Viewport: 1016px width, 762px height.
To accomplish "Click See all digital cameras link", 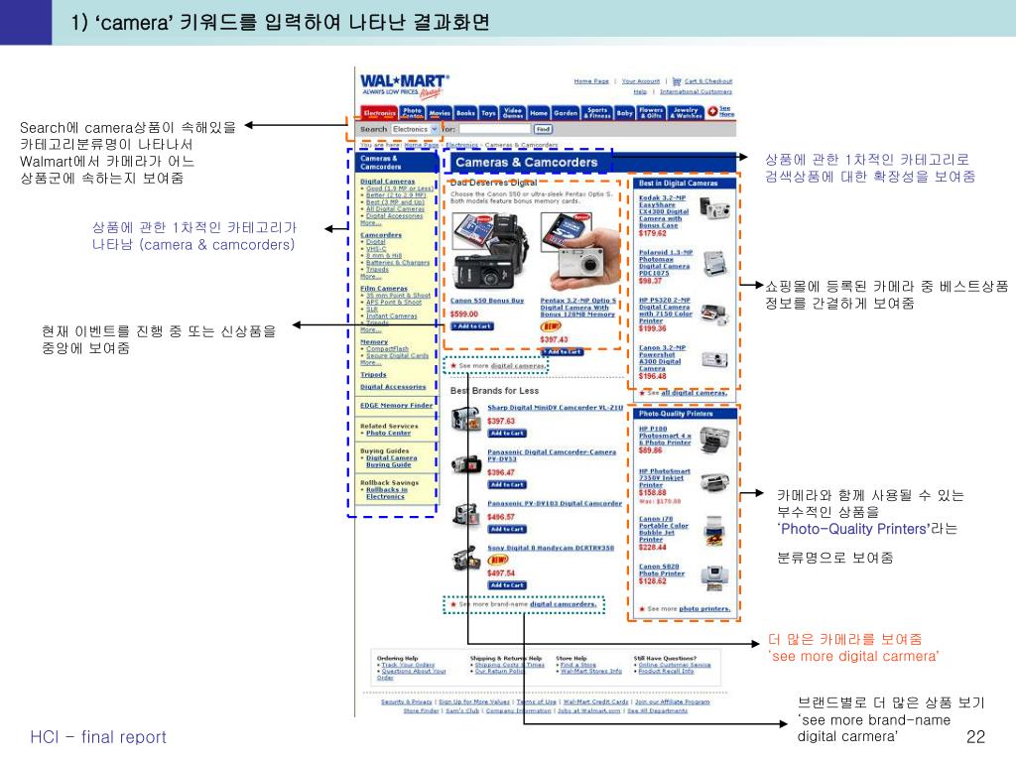I will pos(694,393).
